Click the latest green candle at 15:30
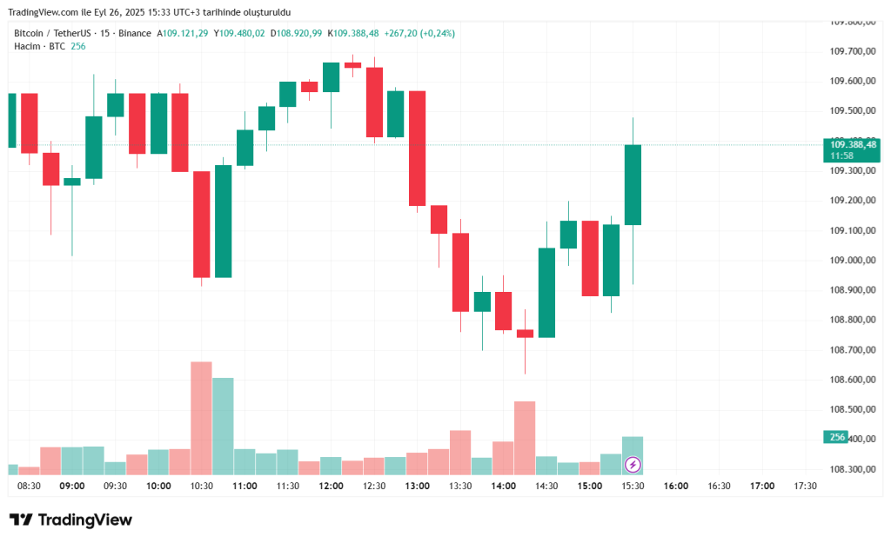The height and width of the screenshot is (543, 891). [x=633, y=184]
